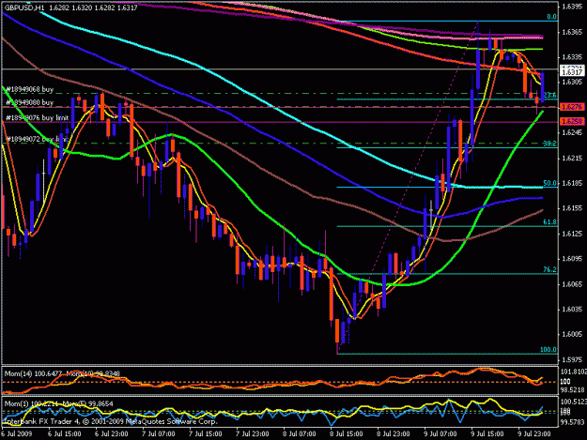Click the 1.6305 price scale value
This screenshot has width=587, height=440.
[572, 82]
